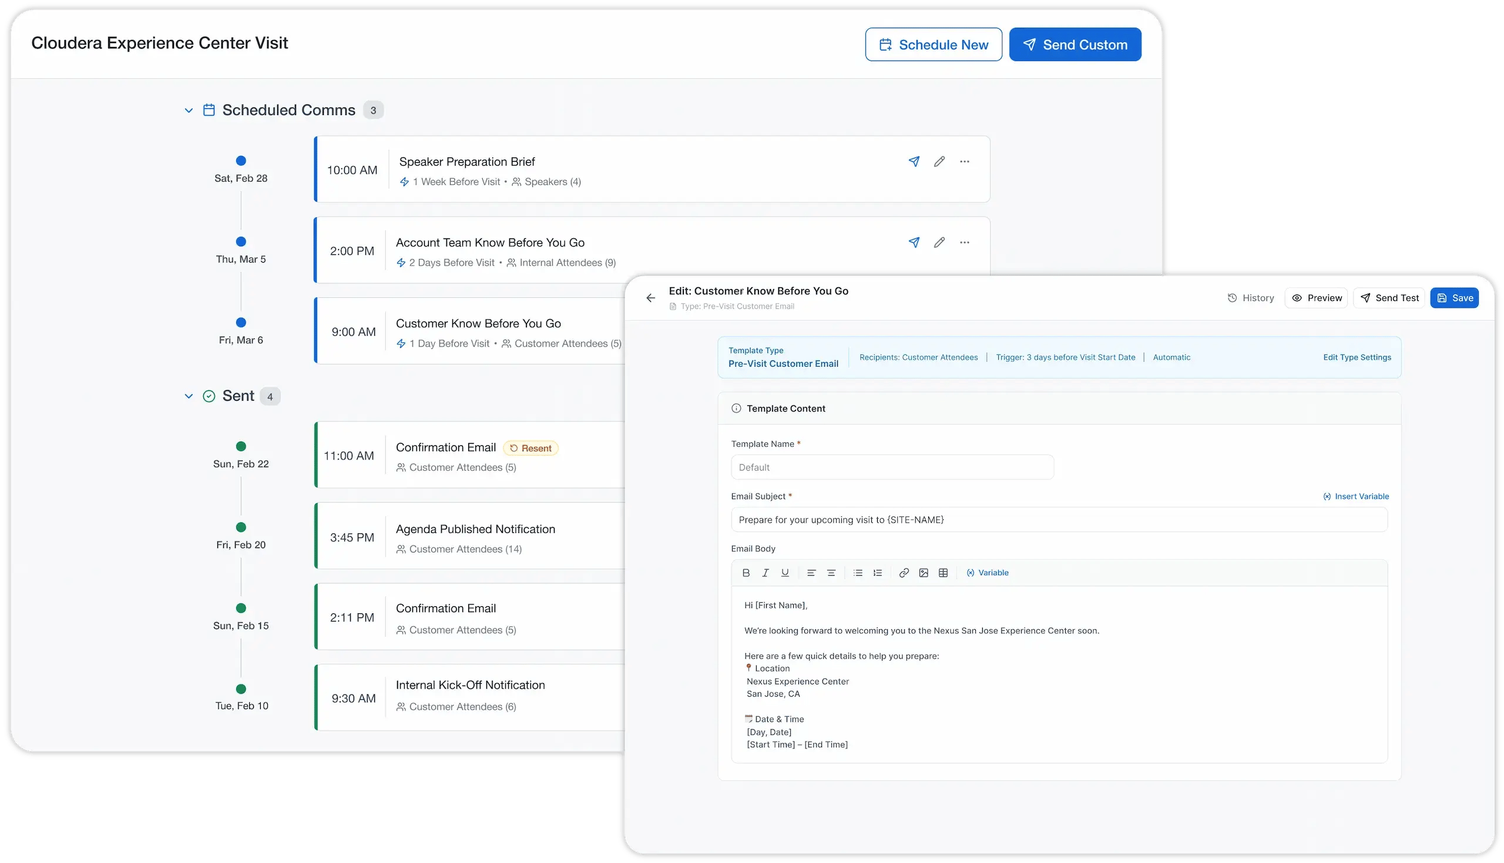
Task: Underline text in the email body toolbar
Action: 785,573
